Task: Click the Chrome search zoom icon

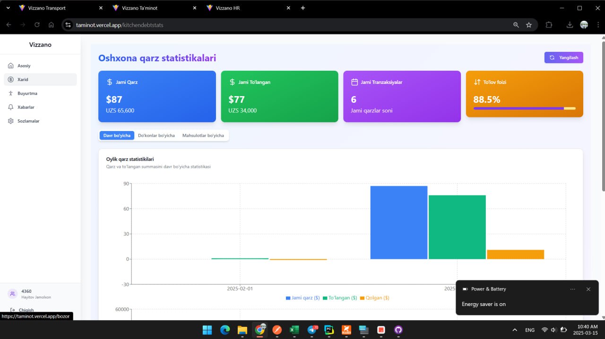Action: (516, 25)
